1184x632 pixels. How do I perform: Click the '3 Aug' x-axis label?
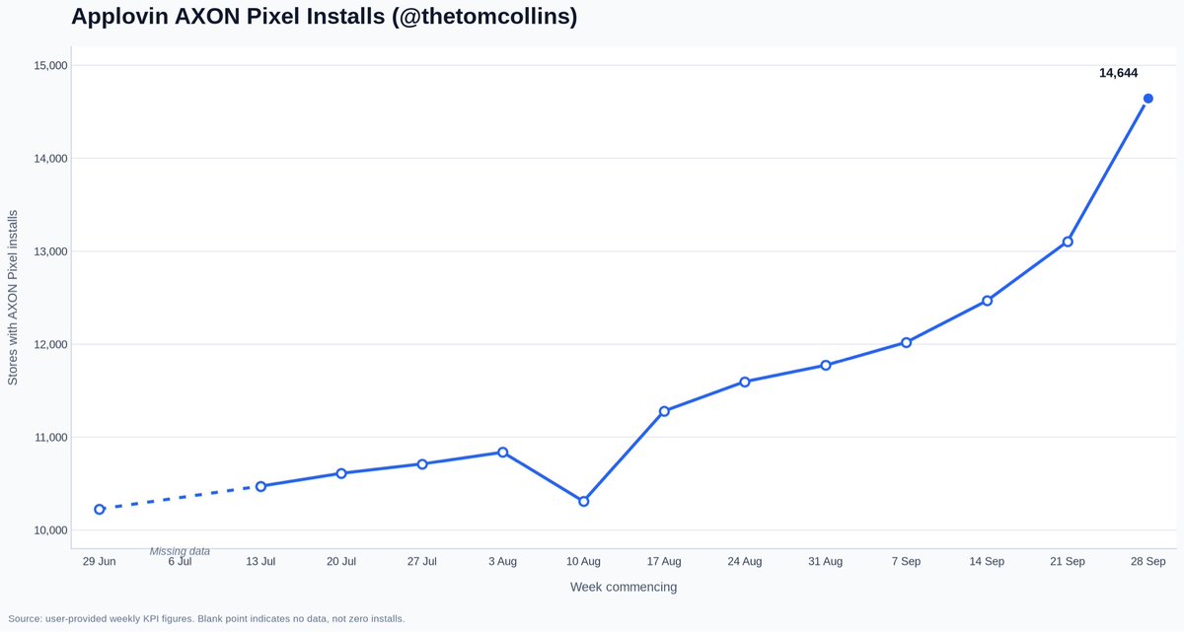503,562
